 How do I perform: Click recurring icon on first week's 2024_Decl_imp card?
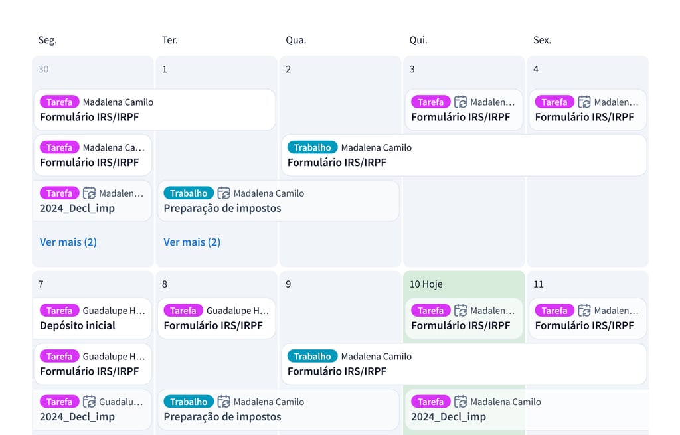(90, 193)
